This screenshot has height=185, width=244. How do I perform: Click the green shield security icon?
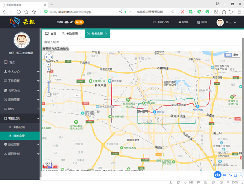point(199,11)
